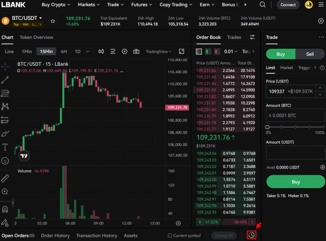This screenshot has width=326, height=241.
Task: Click the Connect button
Action: 288,5
